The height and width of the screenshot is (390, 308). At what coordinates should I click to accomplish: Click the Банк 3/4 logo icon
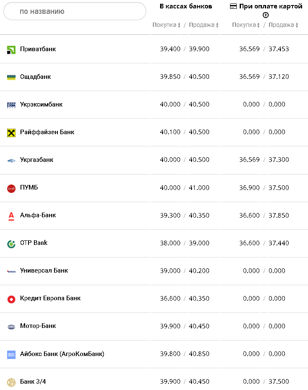click(x=11, y=382)
